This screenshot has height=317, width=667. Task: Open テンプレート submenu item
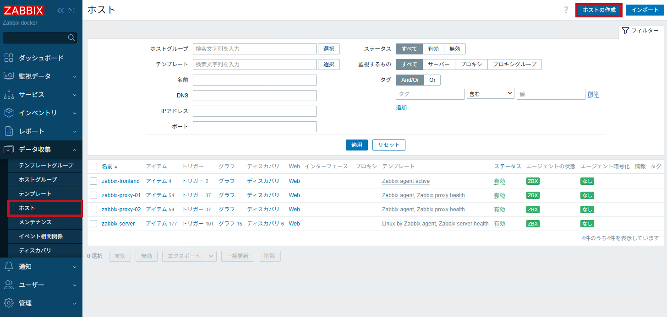coord(46,193)
